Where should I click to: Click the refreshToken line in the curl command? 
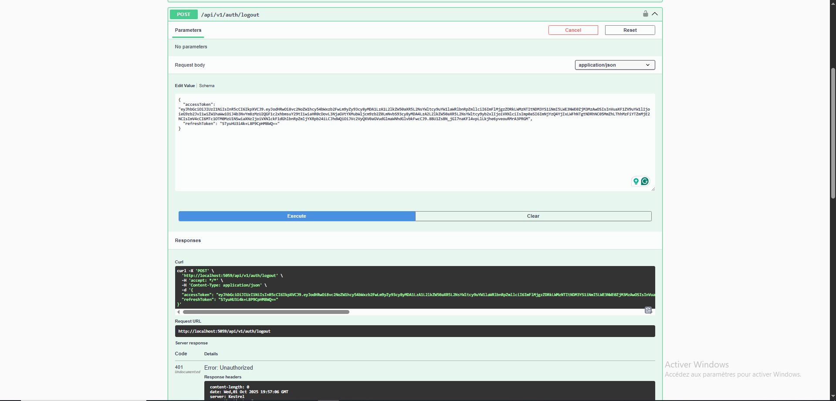click(x=230, y=300)
